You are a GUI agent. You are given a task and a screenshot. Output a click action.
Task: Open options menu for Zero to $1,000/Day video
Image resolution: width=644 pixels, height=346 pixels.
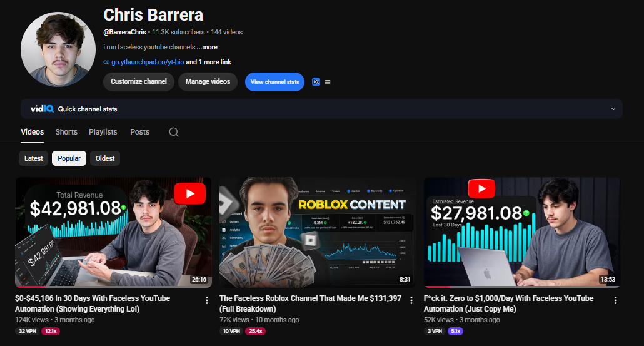click(x=616, y=300)
